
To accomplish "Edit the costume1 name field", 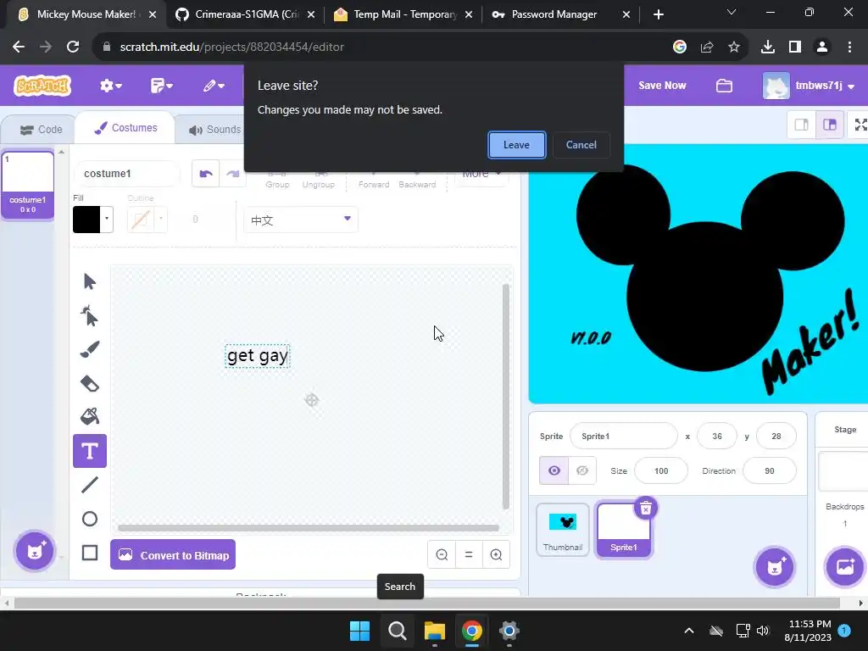I will point(127,174).
